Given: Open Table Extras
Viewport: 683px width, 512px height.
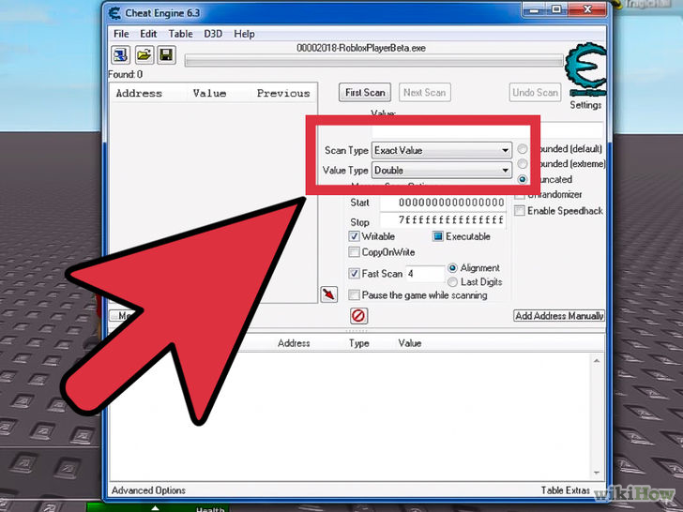Looking at the screenshot, I should pyautogui.click(x=566, y=490).
